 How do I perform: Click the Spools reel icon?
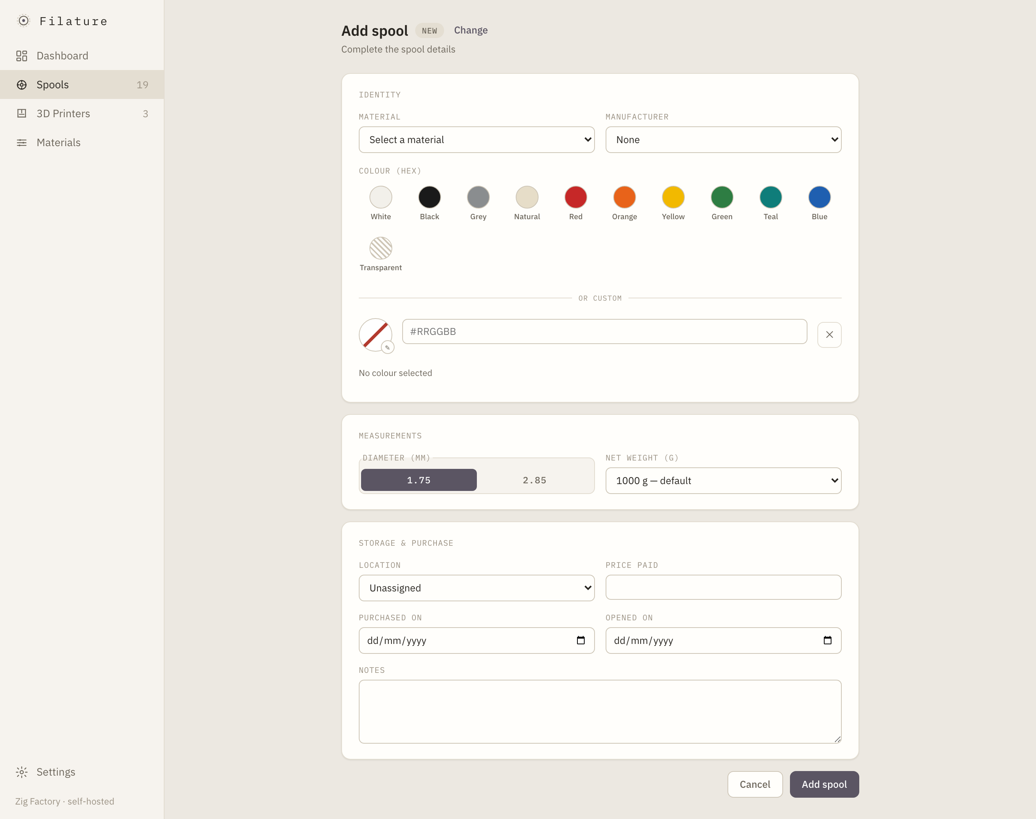click(22, 85)
